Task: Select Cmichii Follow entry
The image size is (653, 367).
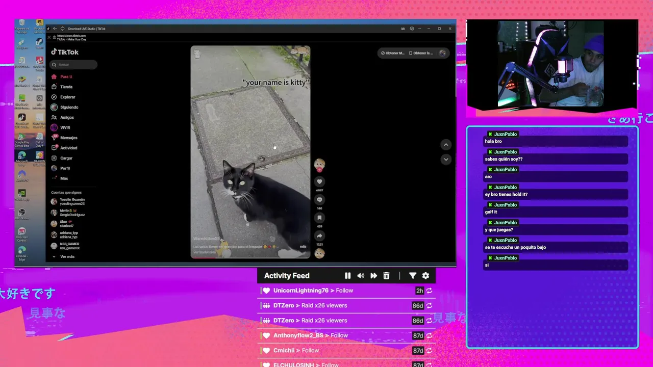Action: coord(347,350)
